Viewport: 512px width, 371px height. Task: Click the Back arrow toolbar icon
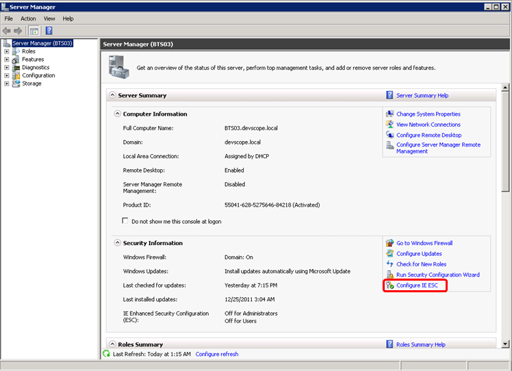(7, 31)
